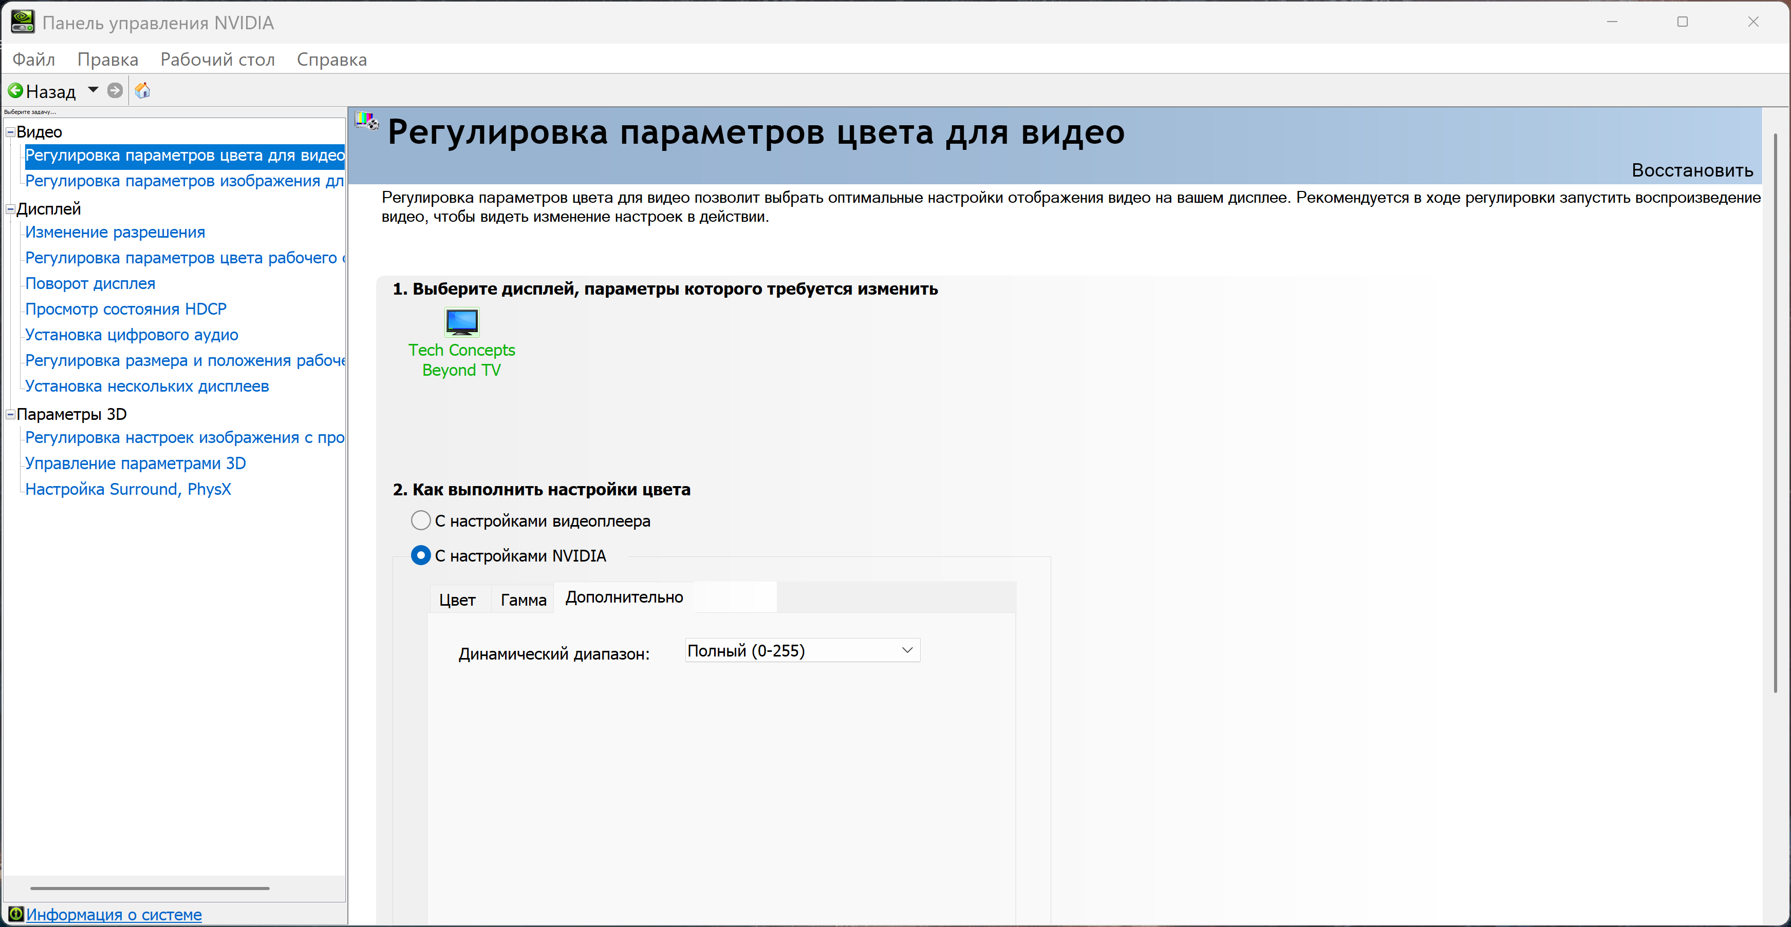Select the Tech Concepts Beyond TV display icon
This screenshot has height=927, width=1791.
(462, 323)
